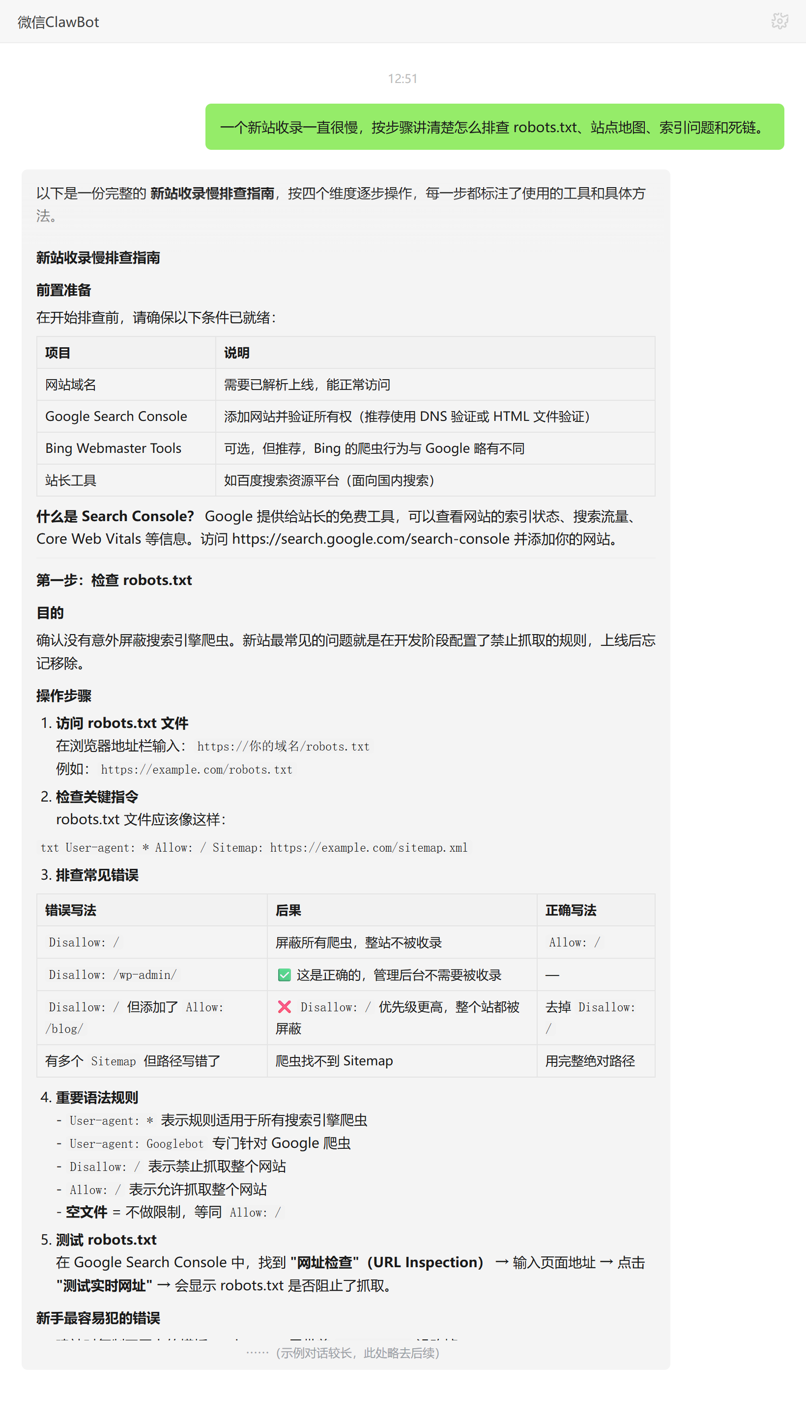The width and height of the screenshot is (806, 1417).
Task: Open settings gear icon in header
Action: [779, 22]
